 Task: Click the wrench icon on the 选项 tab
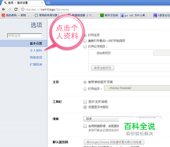(x=5, y=2)
